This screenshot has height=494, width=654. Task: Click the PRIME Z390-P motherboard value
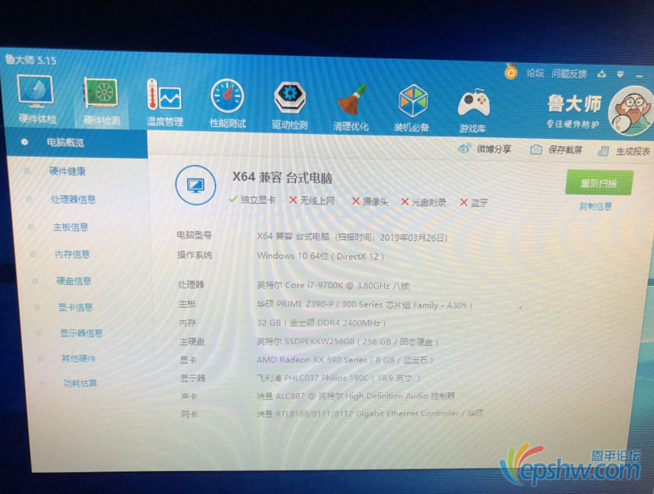pos(364,305)
